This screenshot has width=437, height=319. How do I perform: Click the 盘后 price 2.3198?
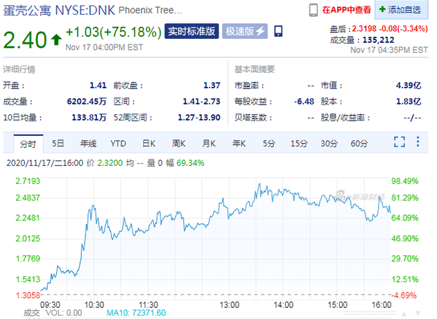(364, 28)
